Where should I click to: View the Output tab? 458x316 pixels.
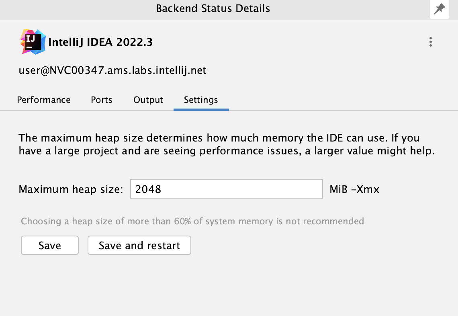click(x=148, y=100)
